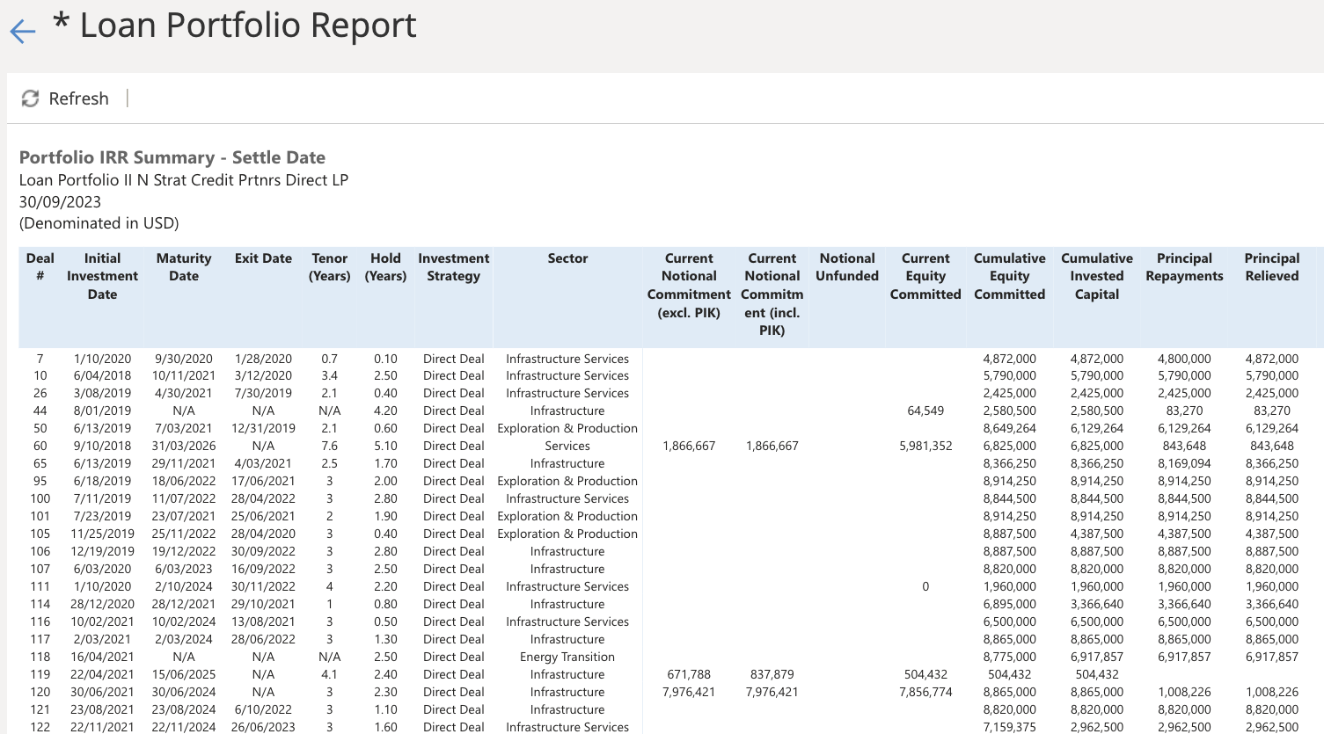Select the Loan Portfolio Report page title
This screenshot has width=1324, height=734.
pyautogui.click(x=235, y=25)
